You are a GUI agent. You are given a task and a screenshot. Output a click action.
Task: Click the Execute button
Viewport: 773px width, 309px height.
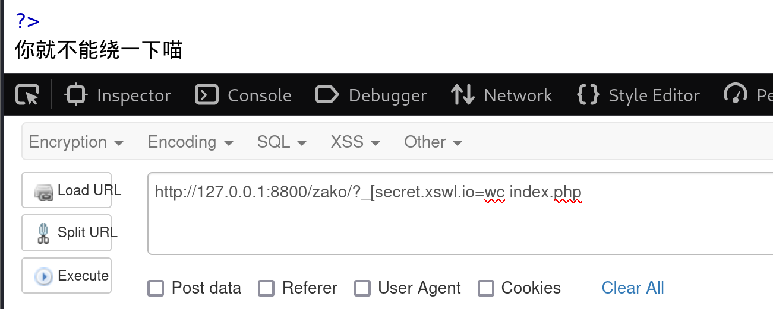pos(67,276)
